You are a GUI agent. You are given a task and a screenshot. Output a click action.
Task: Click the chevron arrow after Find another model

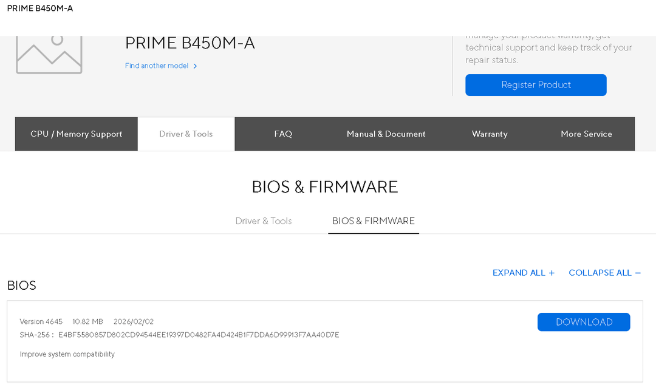195,66
